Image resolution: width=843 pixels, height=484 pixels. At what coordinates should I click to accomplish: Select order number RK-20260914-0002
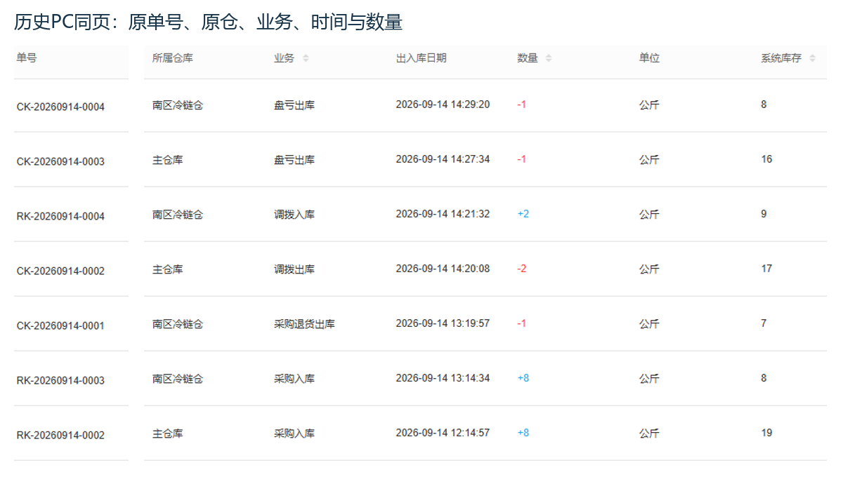point(60,435)
